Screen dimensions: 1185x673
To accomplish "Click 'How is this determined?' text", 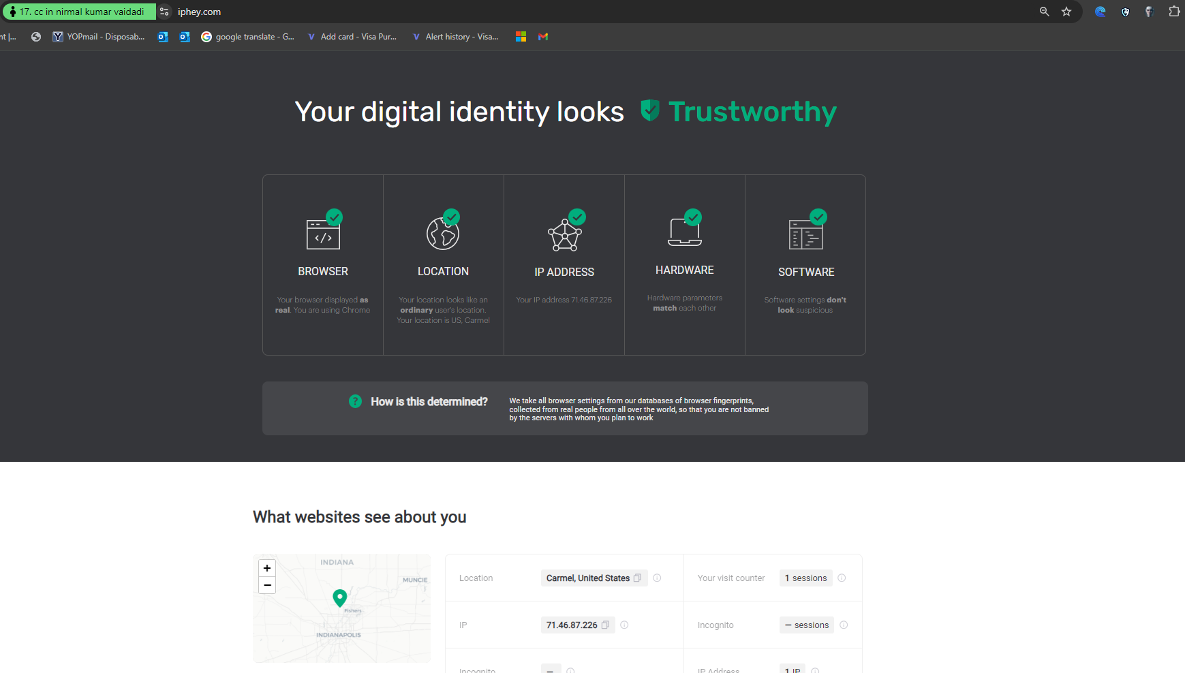I will (429, 402).
